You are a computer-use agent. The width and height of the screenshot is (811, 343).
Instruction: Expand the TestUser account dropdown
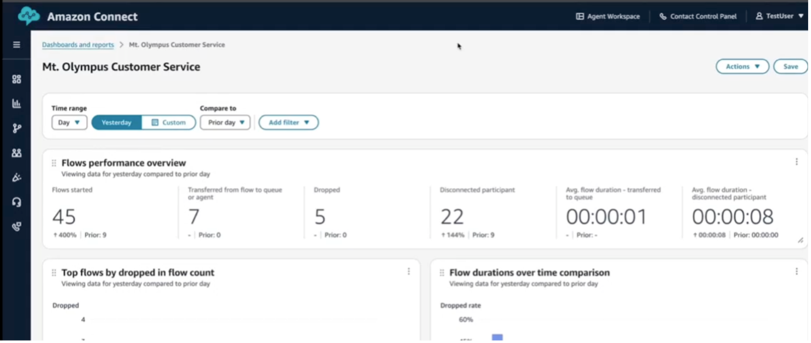(x=779, y=16)
